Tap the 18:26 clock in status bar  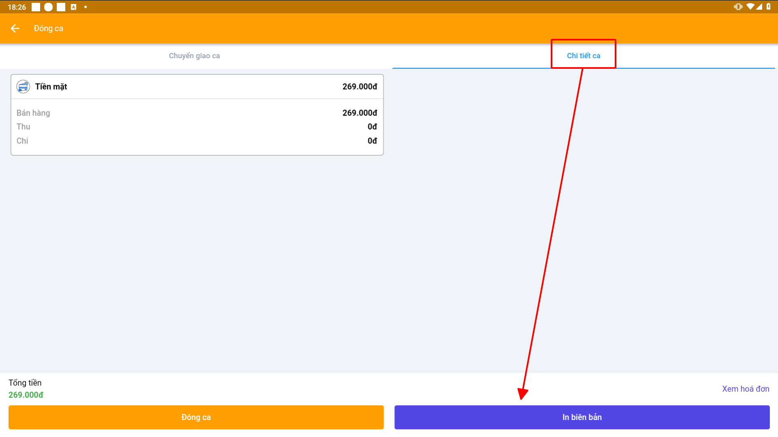[x=17, y=7]
